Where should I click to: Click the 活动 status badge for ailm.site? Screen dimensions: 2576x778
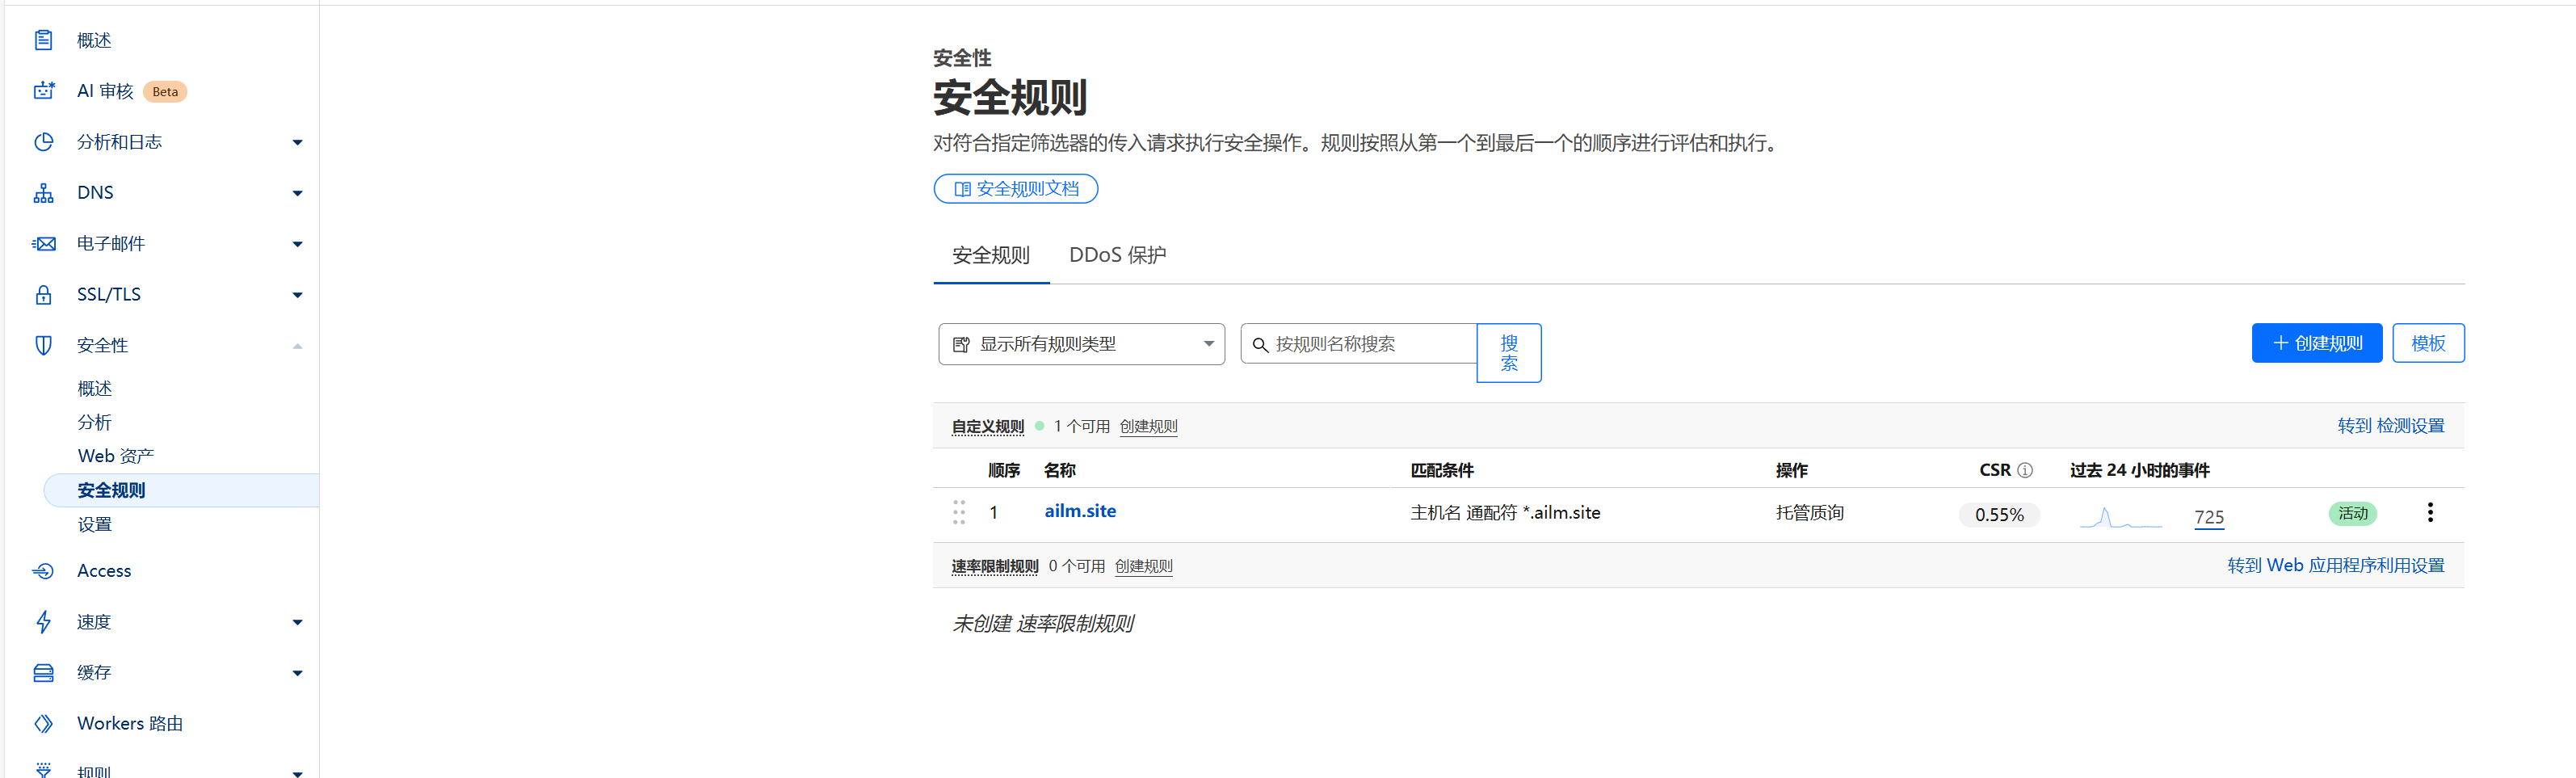[2352, 514]
